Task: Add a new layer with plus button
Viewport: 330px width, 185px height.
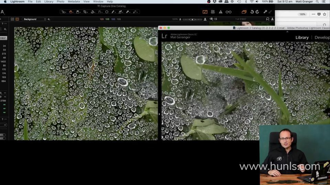Action: pyautogui.click(x=49, y=19)
